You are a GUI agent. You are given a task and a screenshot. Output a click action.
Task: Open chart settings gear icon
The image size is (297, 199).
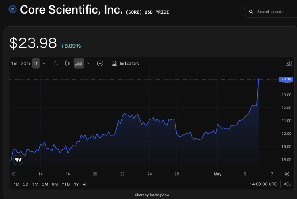click(x=287, y=174)
